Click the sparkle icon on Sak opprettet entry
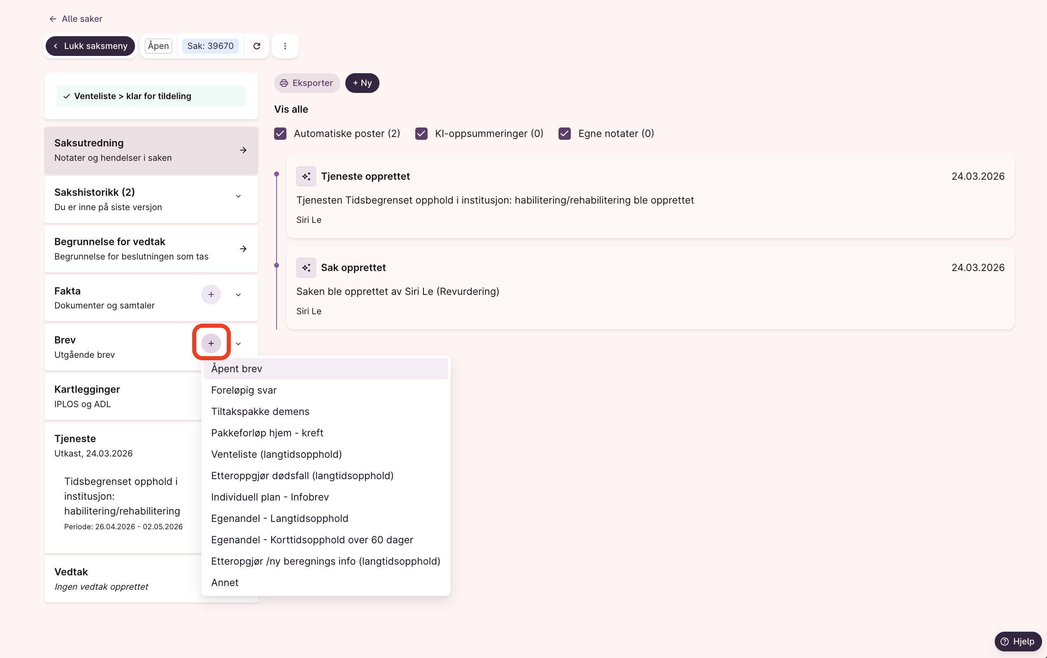Screen dimensions: 1047x658 point(306,268)
